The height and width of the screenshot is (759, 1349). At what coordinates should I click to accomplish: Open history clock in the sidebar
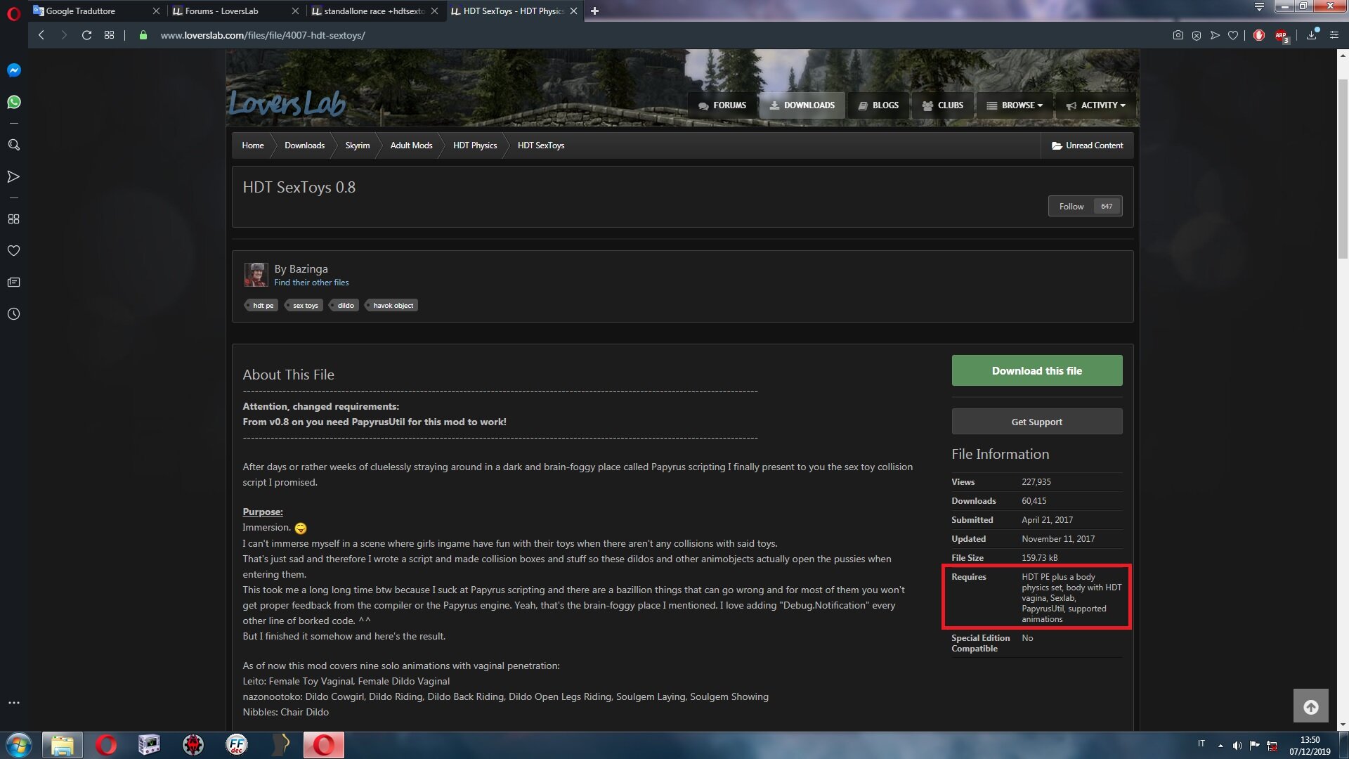coord(13,313)
